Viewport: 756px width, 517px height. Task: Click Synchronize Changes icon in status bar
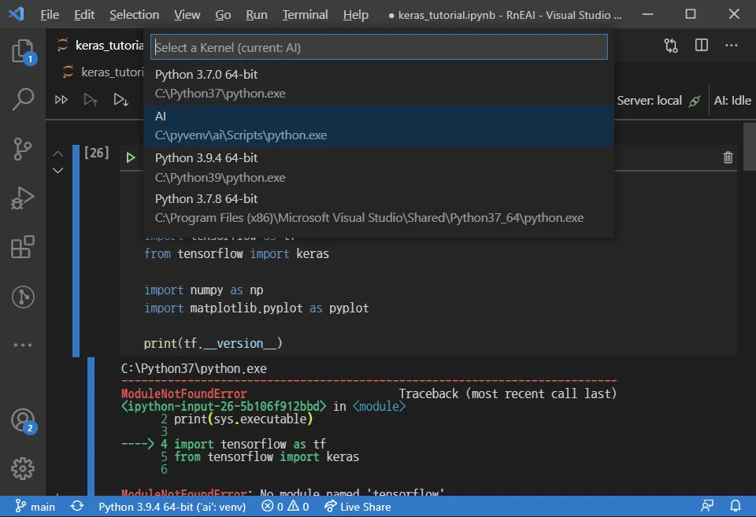[77, 507]
